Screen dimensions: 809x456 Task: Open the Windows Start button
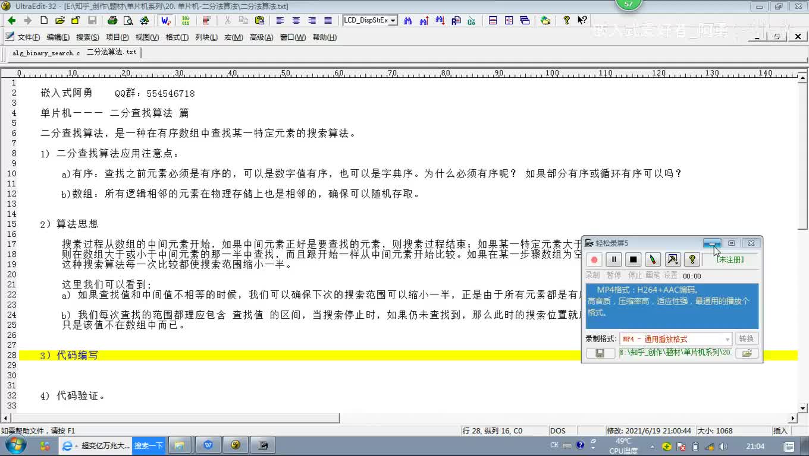[16, 445]
